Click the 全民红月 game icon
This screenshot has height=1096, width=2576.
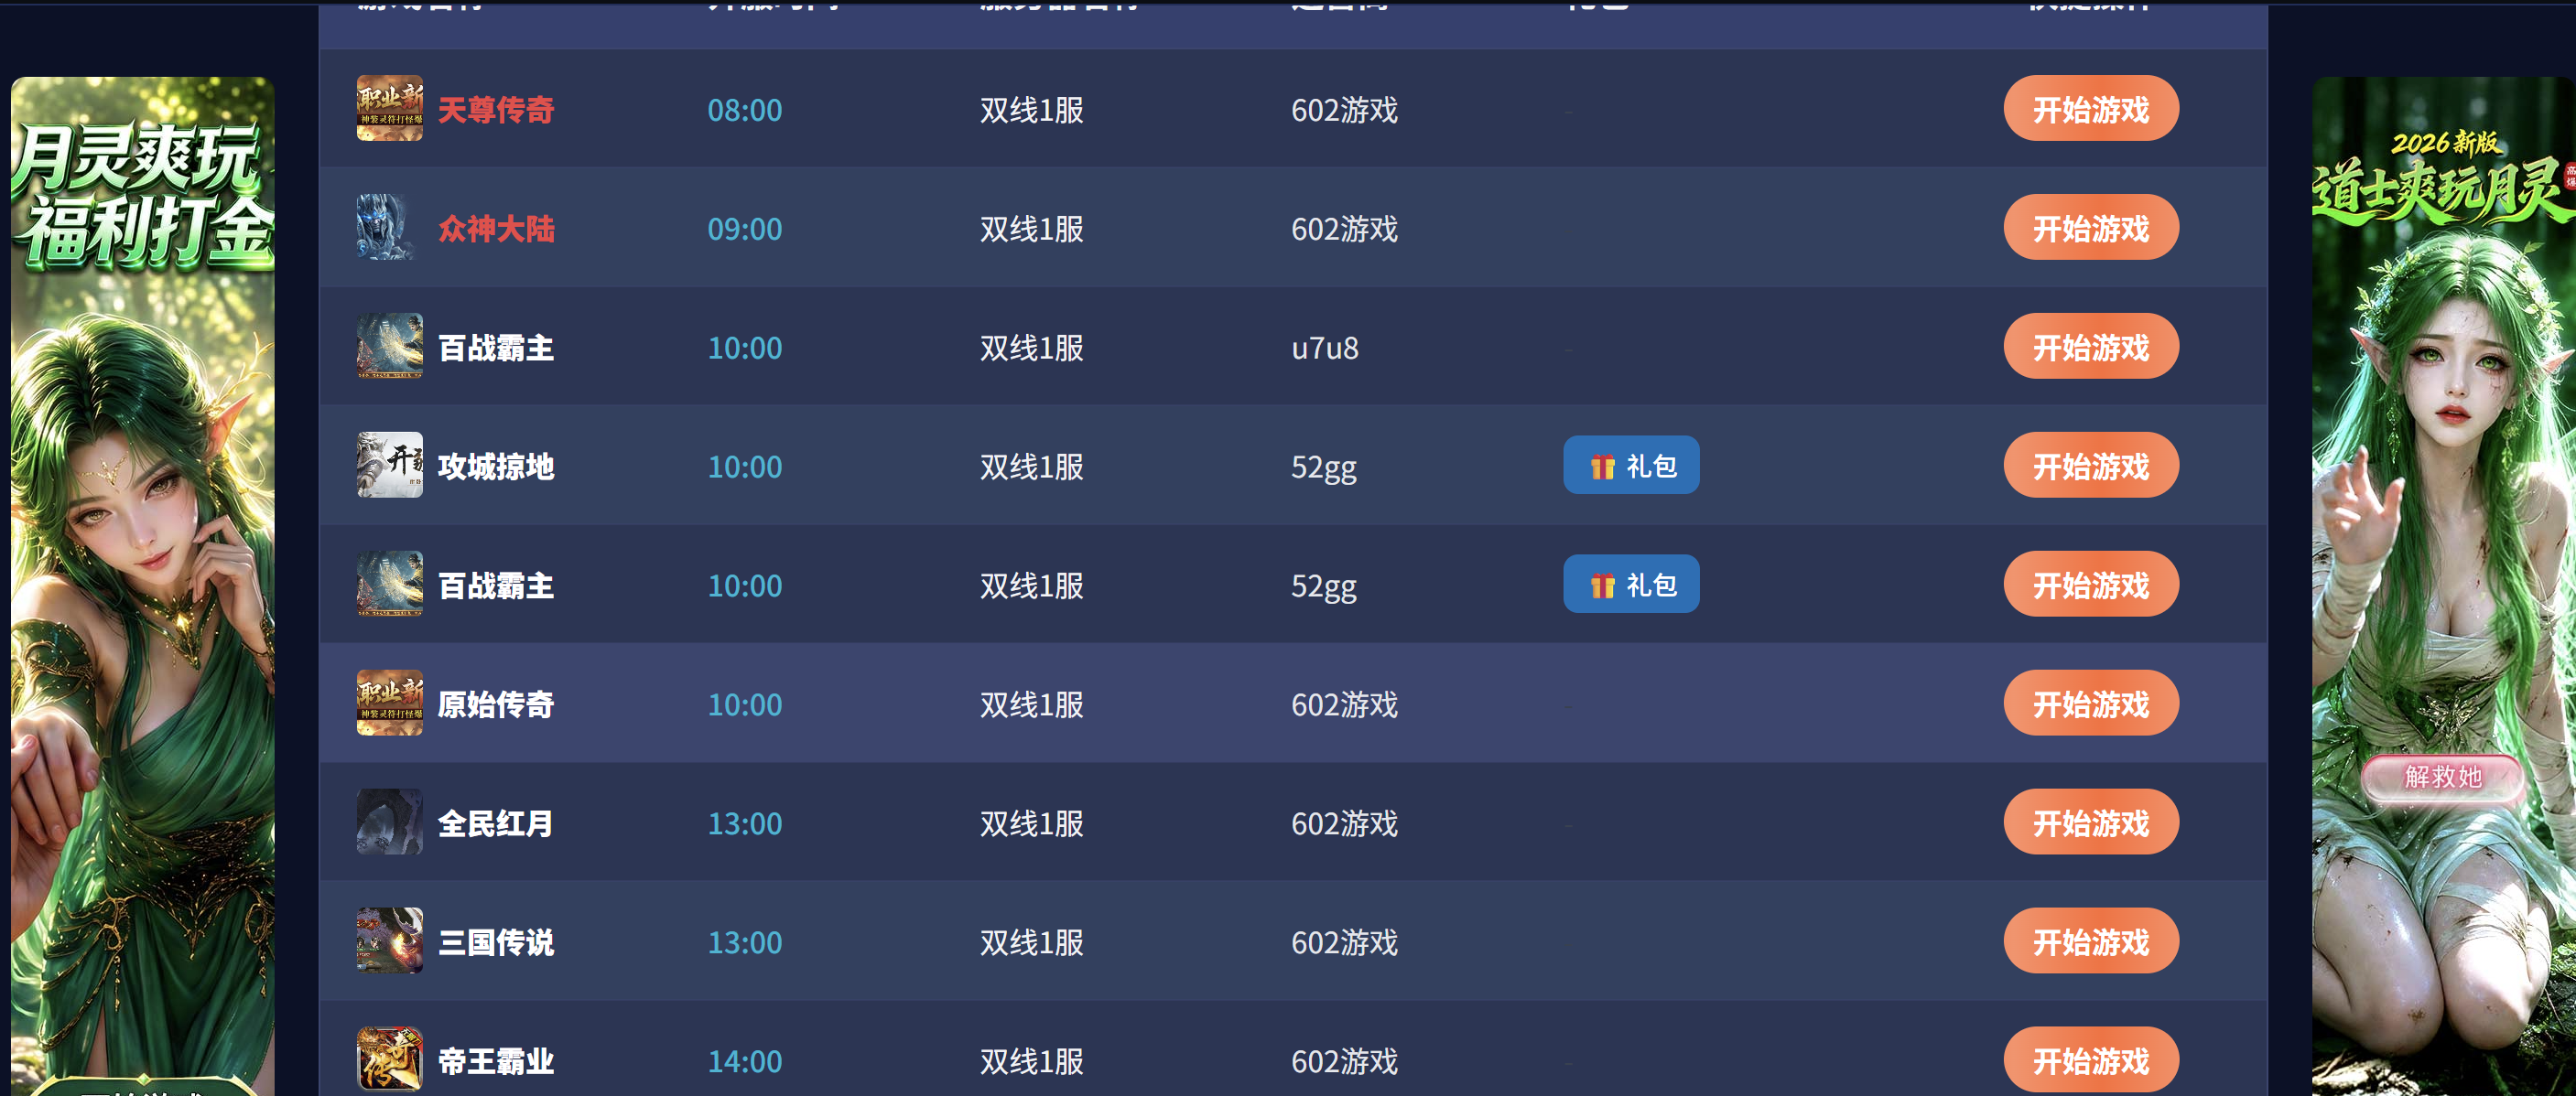[389, 822]
